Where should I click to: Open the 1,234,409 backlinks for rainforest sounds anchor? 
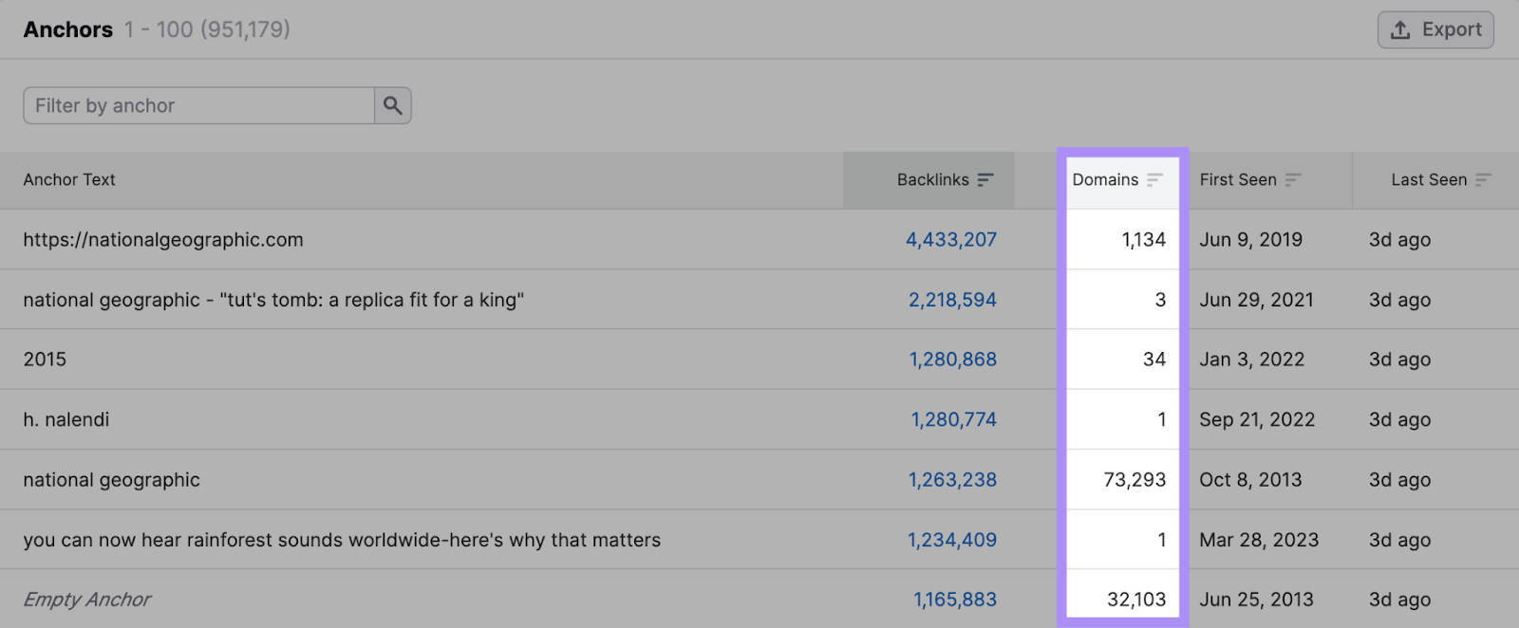click(951, 539)
